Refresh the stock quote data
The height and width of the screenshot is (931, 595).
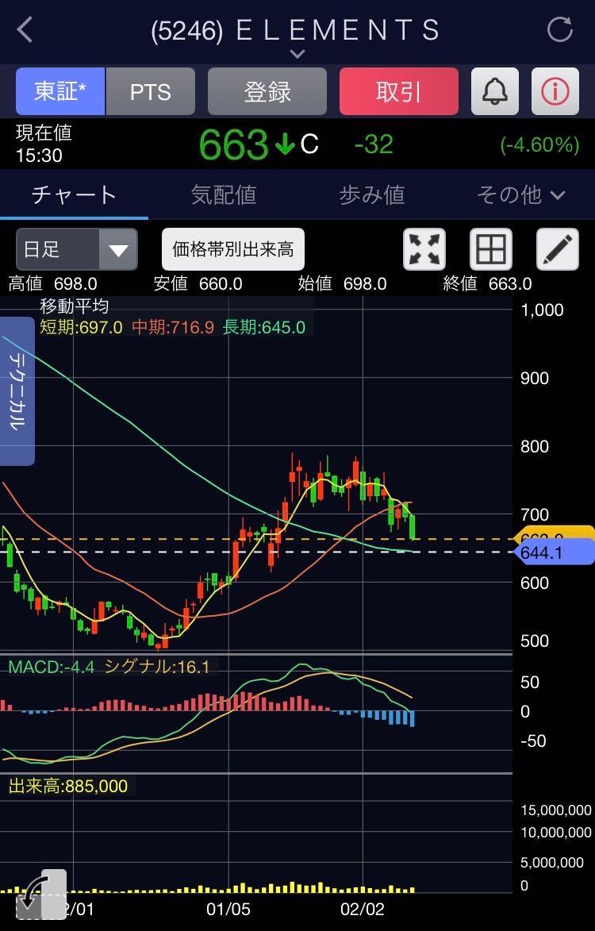559,30
